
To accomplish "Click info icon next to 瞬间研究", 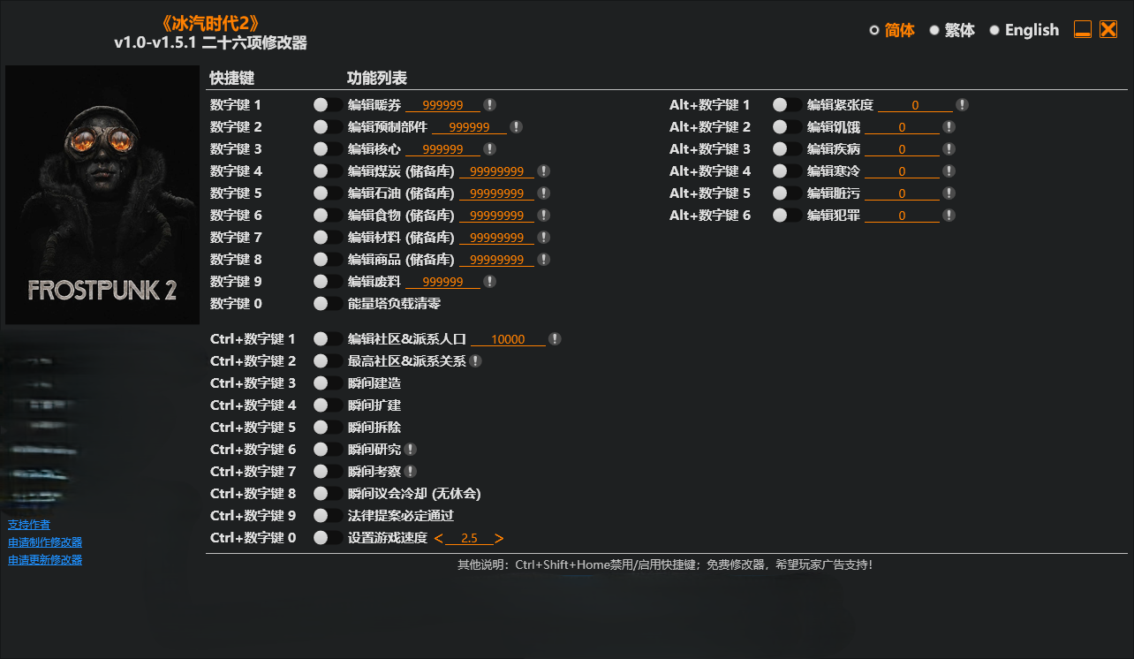I will coord(411,450).
